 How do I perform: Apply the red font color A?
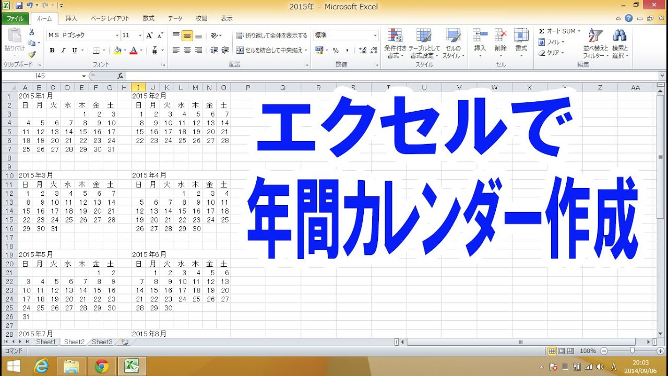click(x=134, y=51)
